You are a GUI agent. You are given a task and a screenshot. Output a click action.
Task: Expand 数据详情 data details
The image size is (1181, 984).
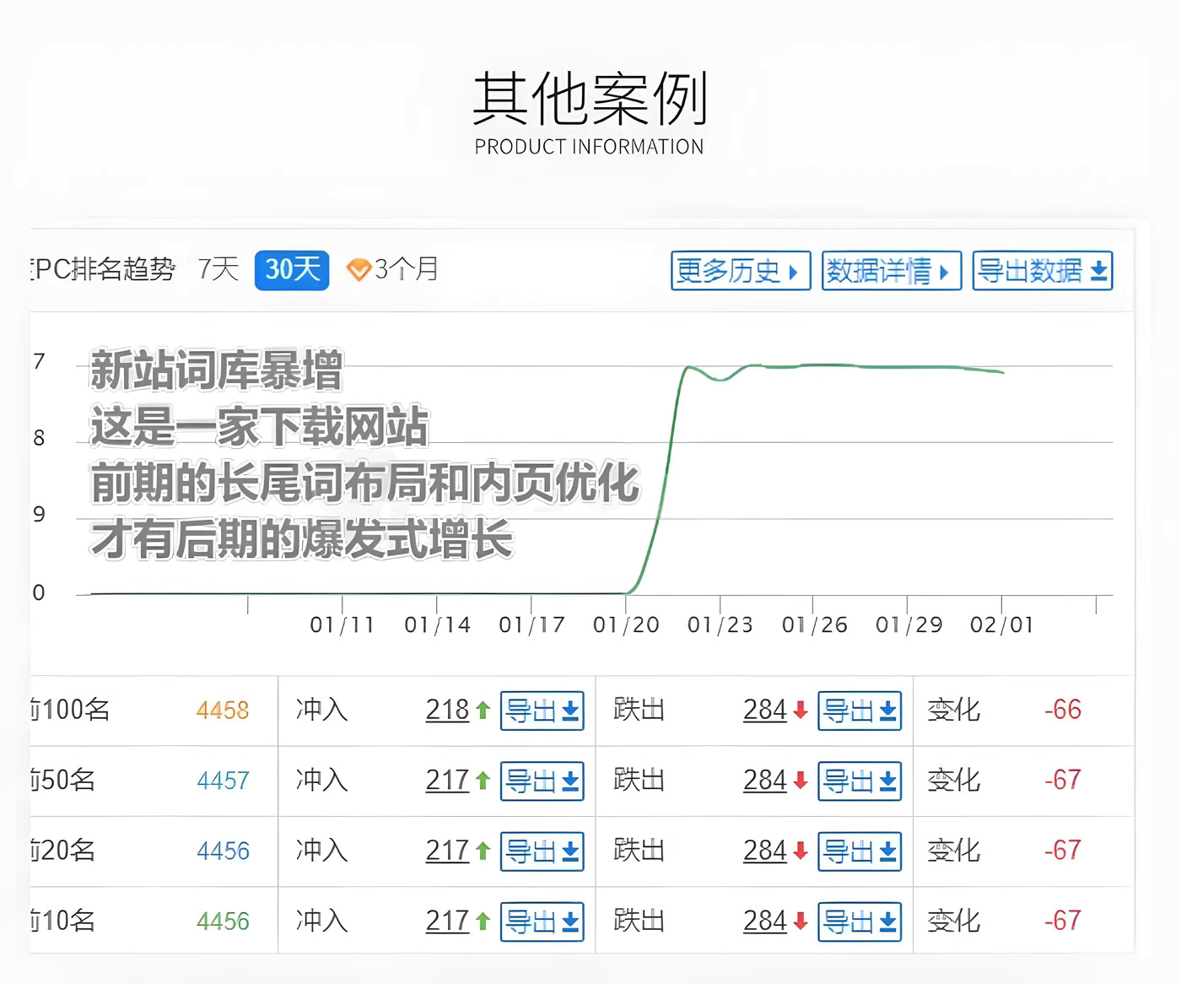[x=891, y=271]
